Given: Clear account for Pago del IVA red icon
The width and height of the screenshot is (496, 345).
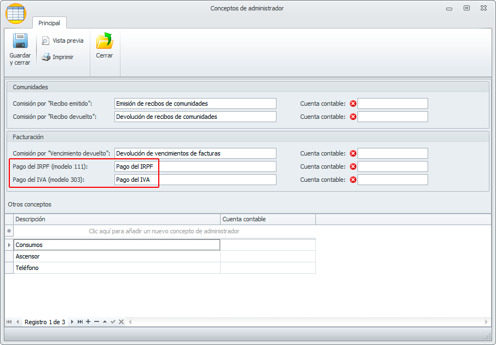Looking at the screenshot, I should [x=353, y=180].
